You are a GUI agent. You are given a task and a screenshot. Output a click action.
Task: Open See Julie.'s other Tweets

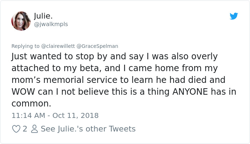[x=88, y=129]
